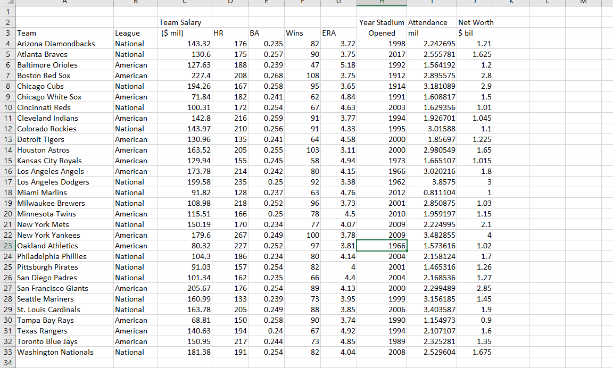
Task: Click the Wins header cell
Action: click(303, 33)
